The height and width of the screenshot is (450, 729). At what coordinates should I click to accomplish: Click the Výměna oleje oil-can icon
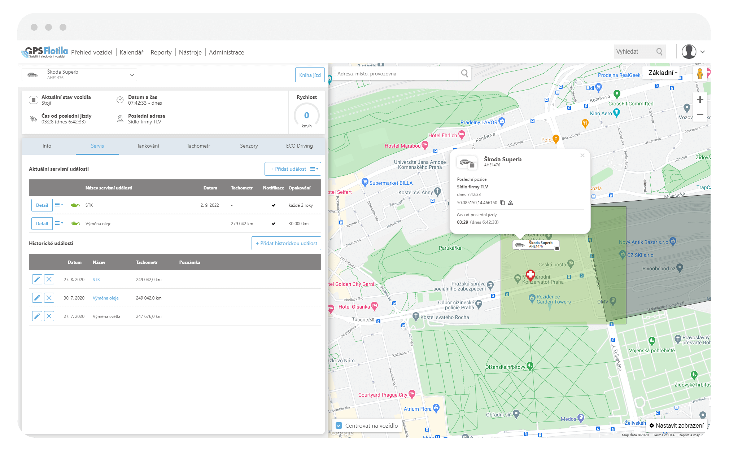tap(75, 223)
